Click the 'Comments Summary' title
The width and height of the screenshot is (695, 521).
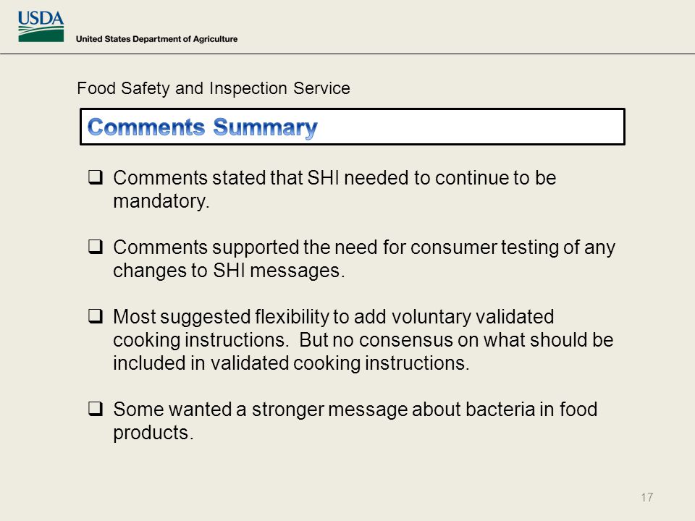coord(203,127)
